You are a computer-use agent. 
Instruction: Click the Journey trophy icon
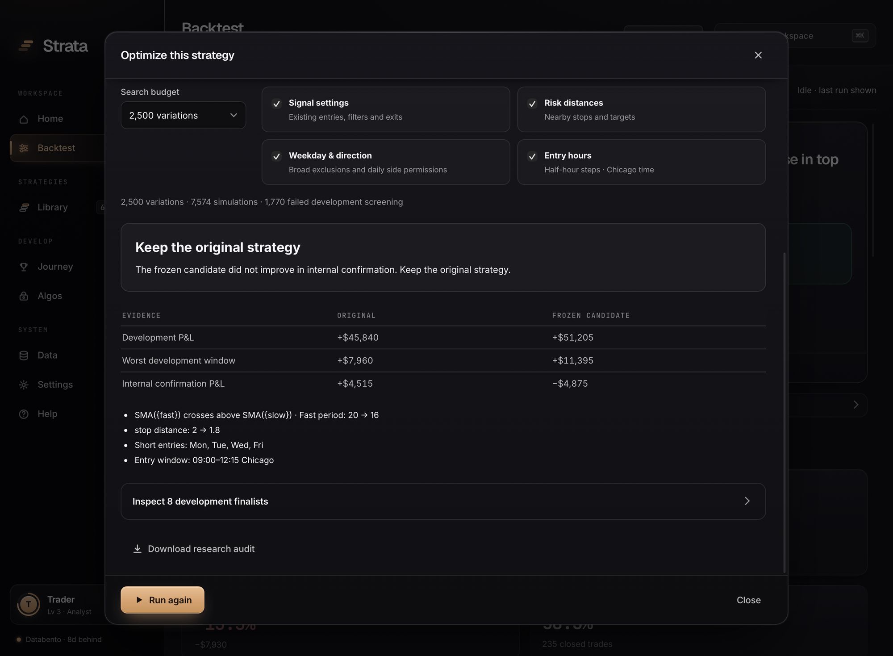pos(24,267)
